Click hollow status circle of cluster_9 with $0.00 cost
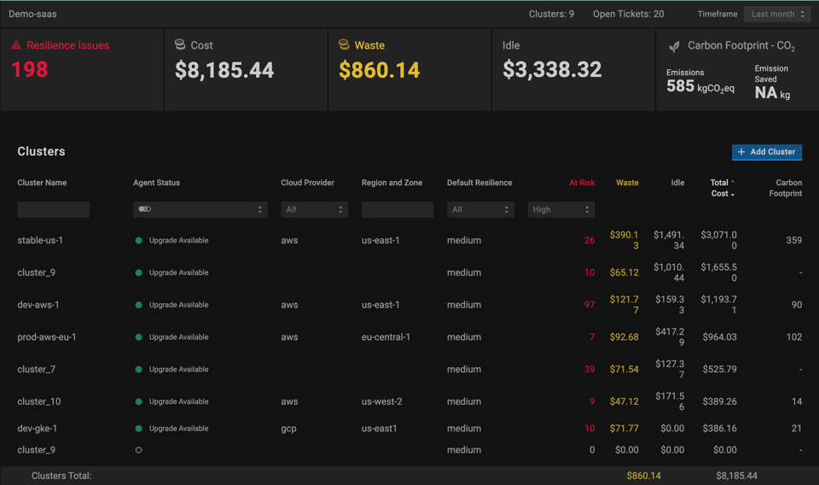This screenshot has width=819, height=485. pos(138,450)
